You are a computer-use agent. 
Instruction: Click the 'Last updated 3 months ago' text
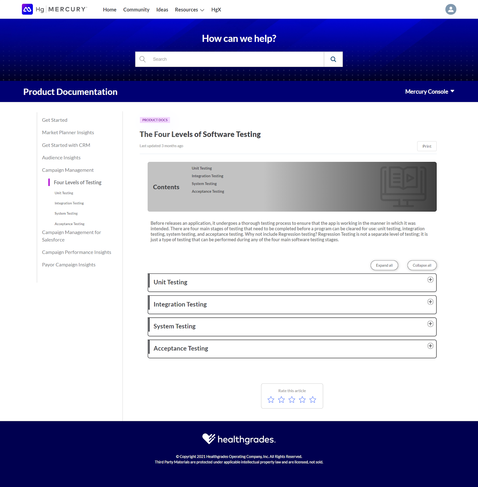(x=161, y=146)
